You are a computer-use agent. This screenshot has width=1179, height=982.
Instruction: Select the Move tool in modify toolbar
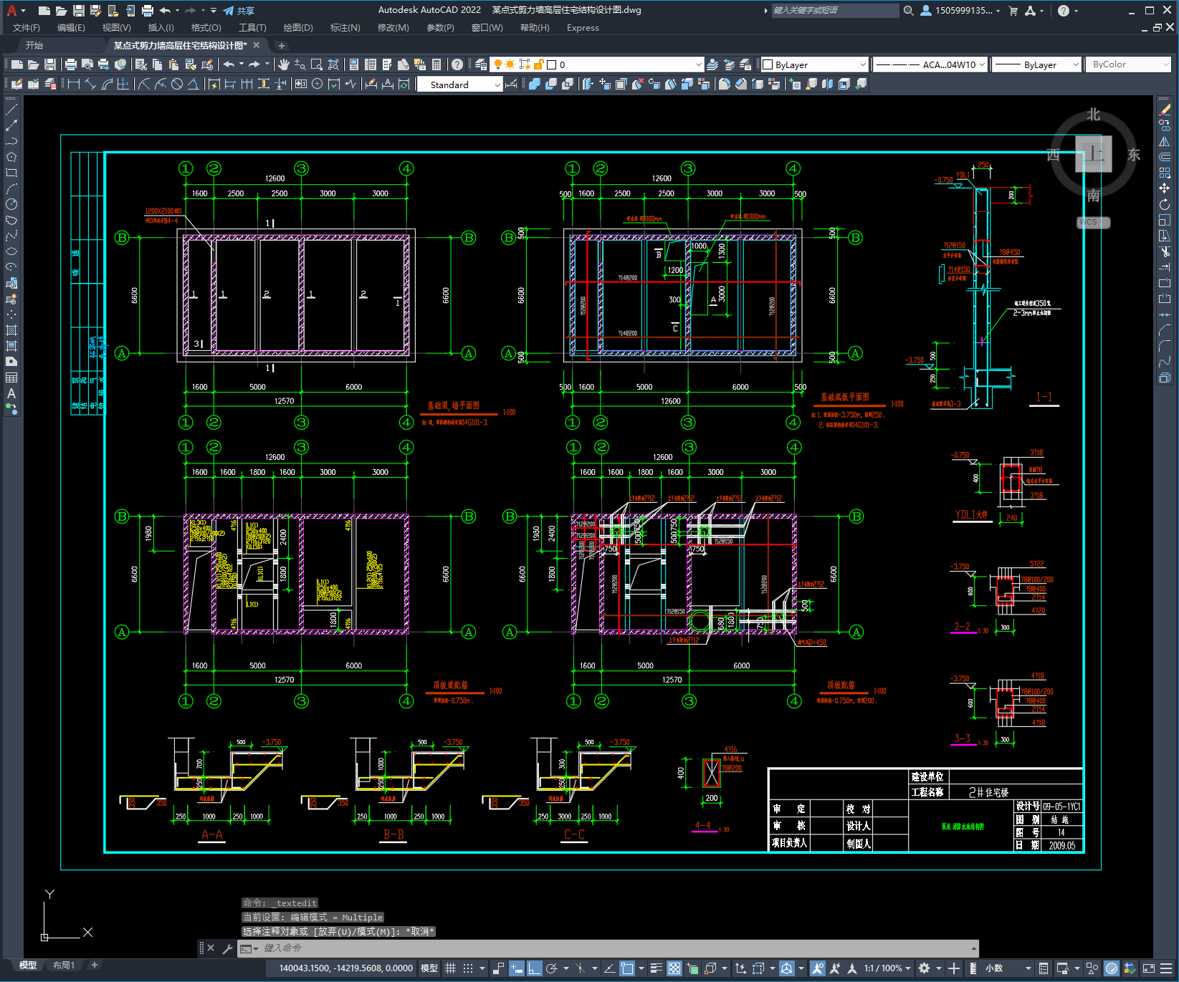pos(1165,188)
